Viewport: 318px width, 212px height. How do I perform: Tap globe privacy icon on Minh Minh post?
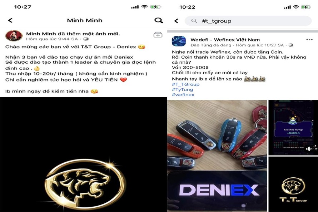coord(86,39)
